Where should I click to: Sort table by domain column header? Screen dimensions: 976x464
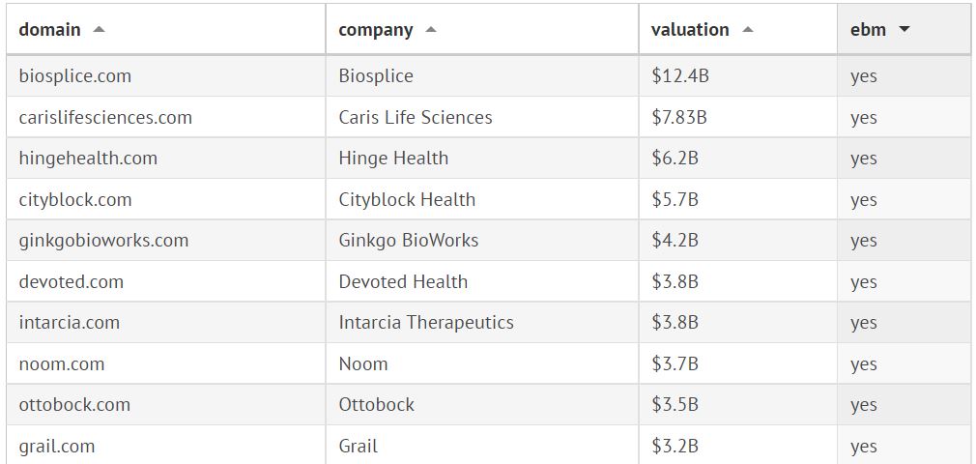click(50, 30)
